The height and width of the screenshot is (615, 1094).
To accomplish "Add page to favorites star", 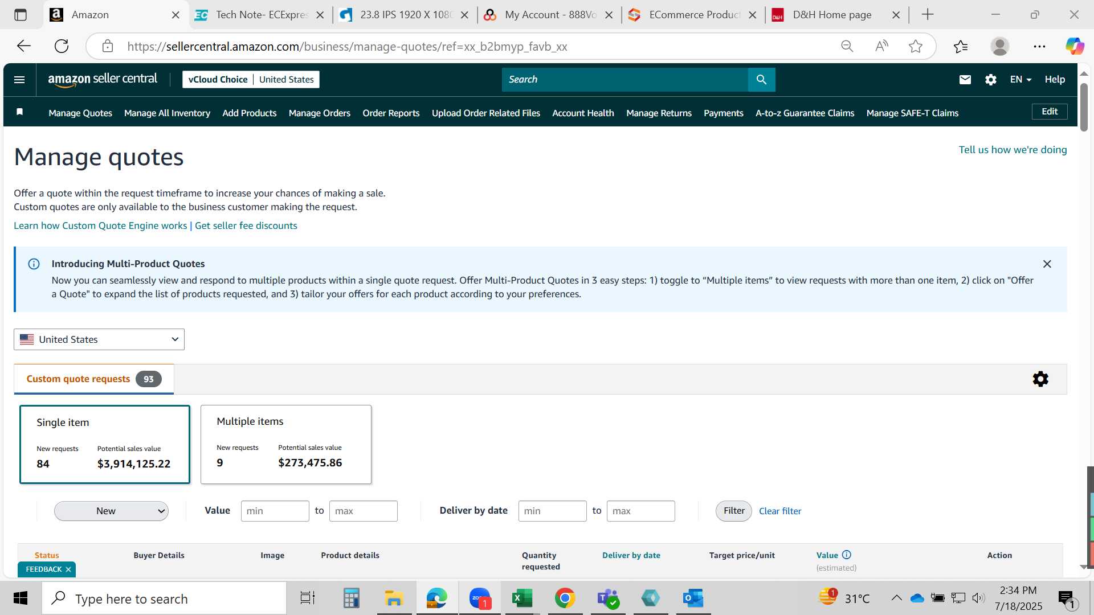I will click(x=916, y=47).
